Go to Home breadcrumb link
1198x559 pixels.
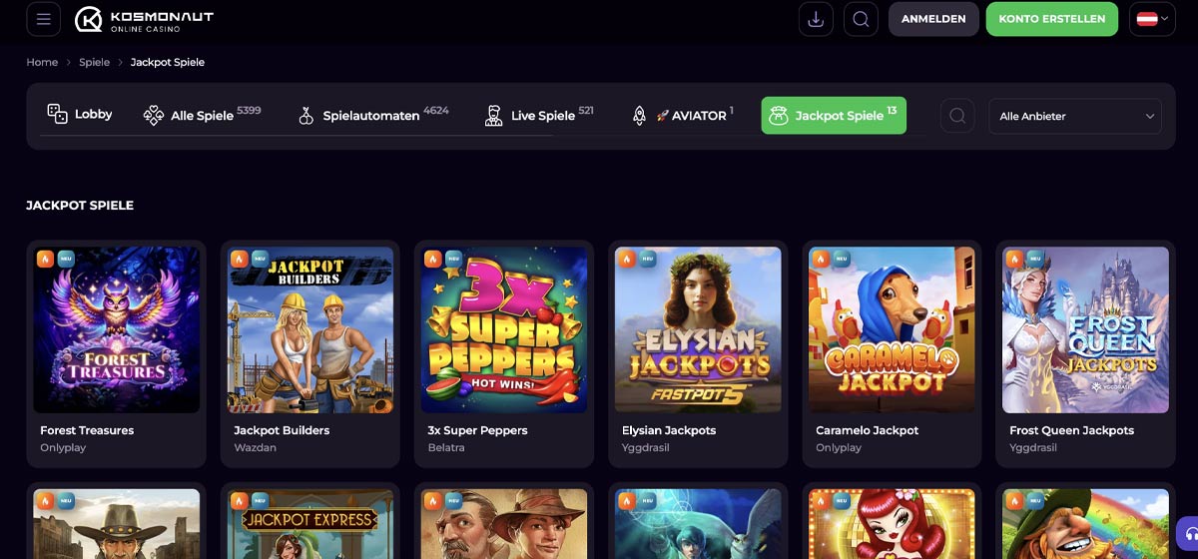[x=42, y=62]
